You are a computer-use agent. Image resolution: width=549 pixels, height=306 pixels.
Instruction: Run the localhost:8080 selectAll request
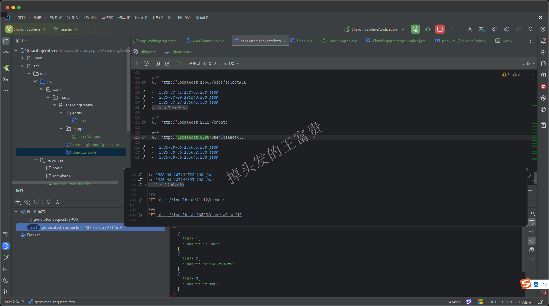144,137
